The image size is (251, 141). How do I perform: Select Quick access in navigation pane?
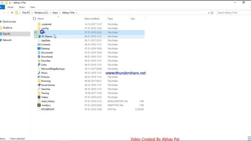pos(9,22)
